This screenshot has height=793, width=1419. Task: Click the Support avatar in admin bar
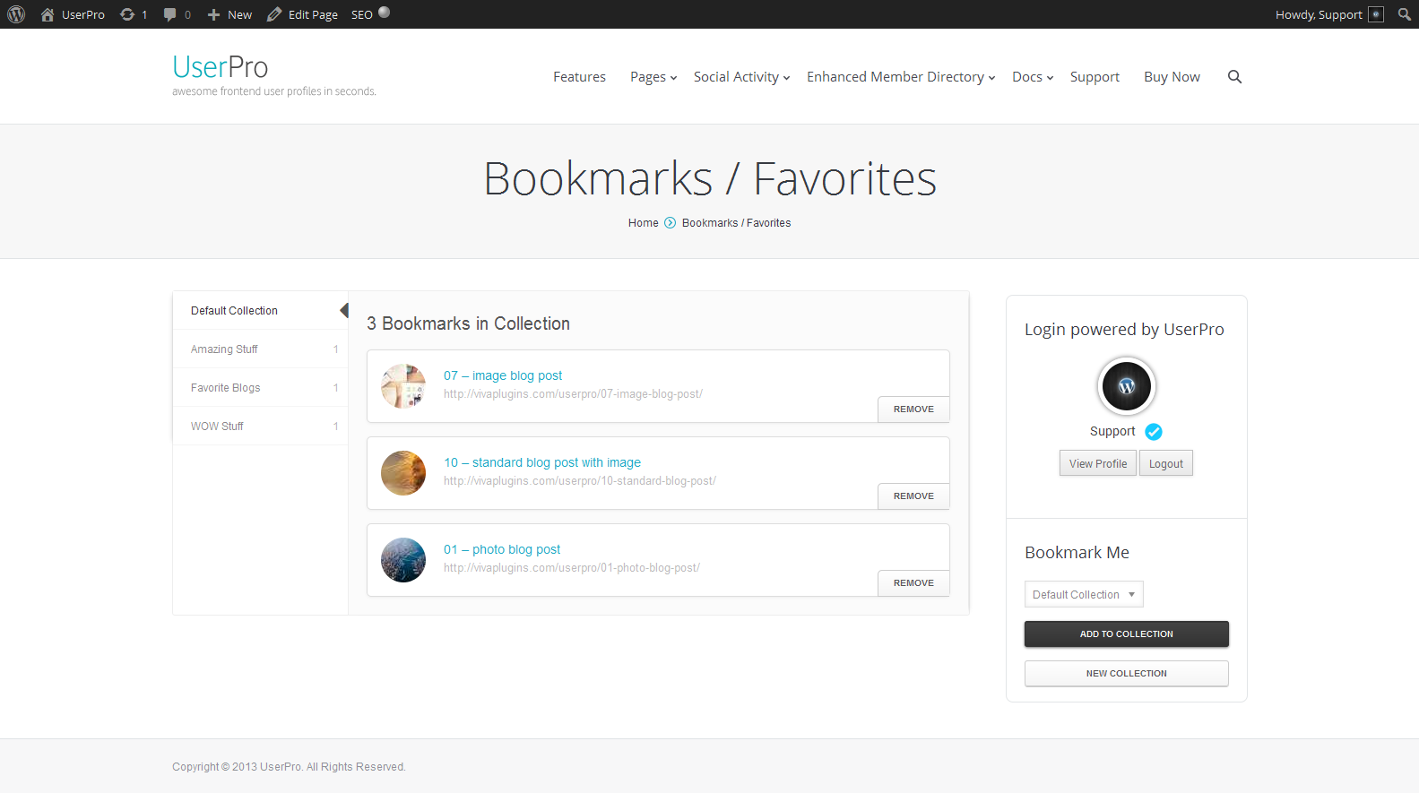tap(1376, 14)
